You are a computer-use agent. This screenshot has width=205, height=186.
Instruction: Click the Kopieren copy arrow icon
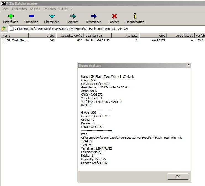pos(73,16)
